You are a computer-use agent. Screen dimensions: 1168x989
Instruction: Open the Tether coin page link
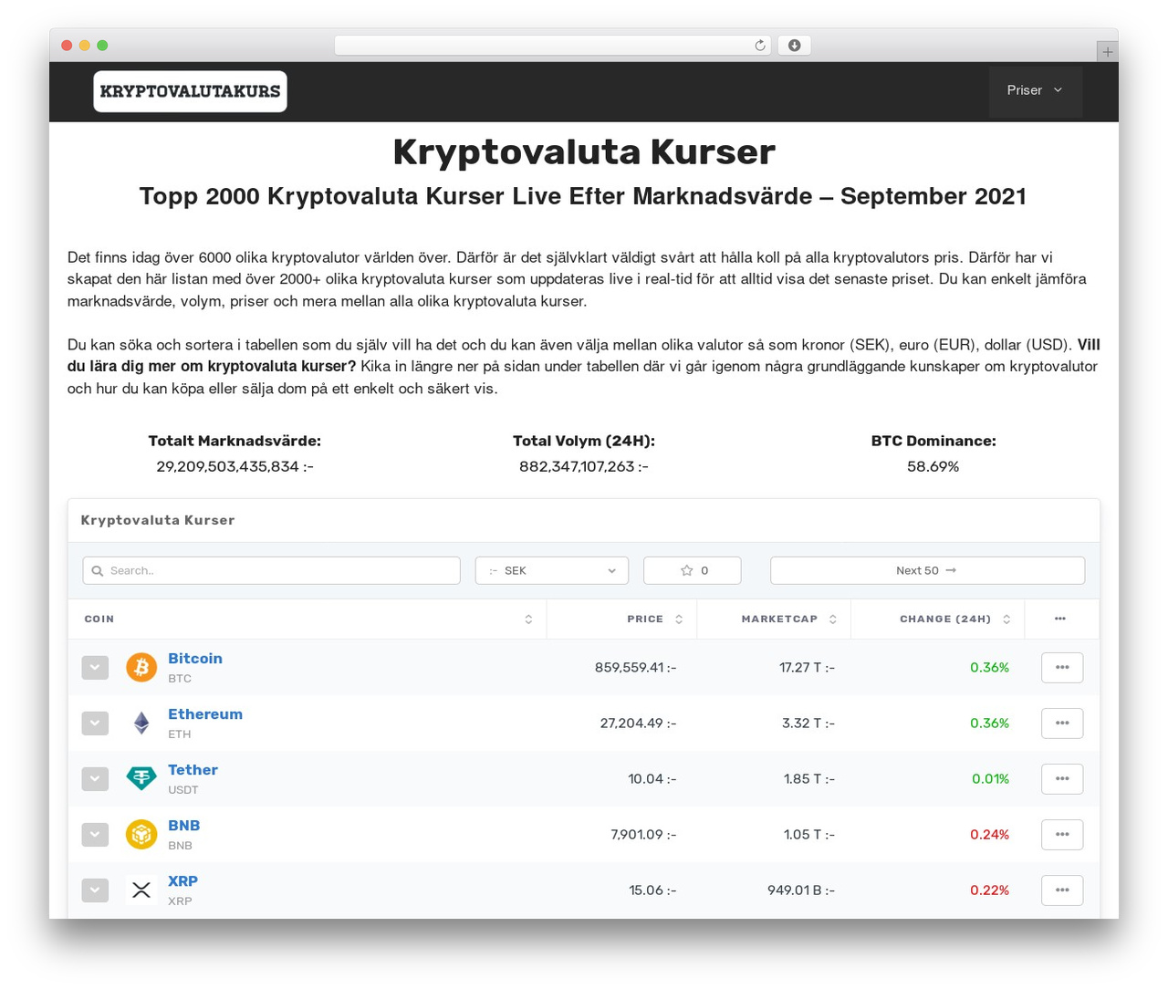193,770
